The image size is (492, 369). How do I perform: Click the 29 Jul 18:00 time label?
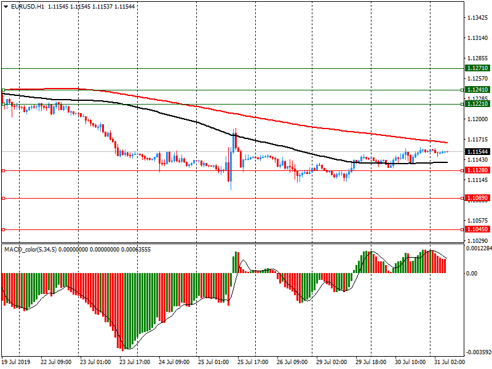371,362
